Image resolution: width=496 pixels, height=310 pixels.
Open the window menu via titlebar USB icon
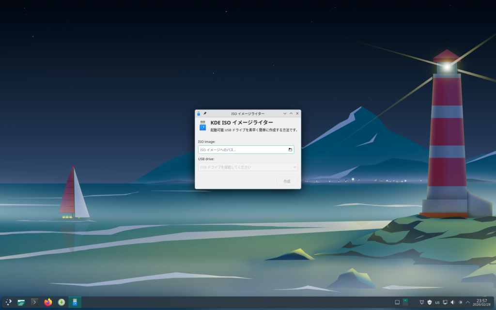tap(199, 113)
